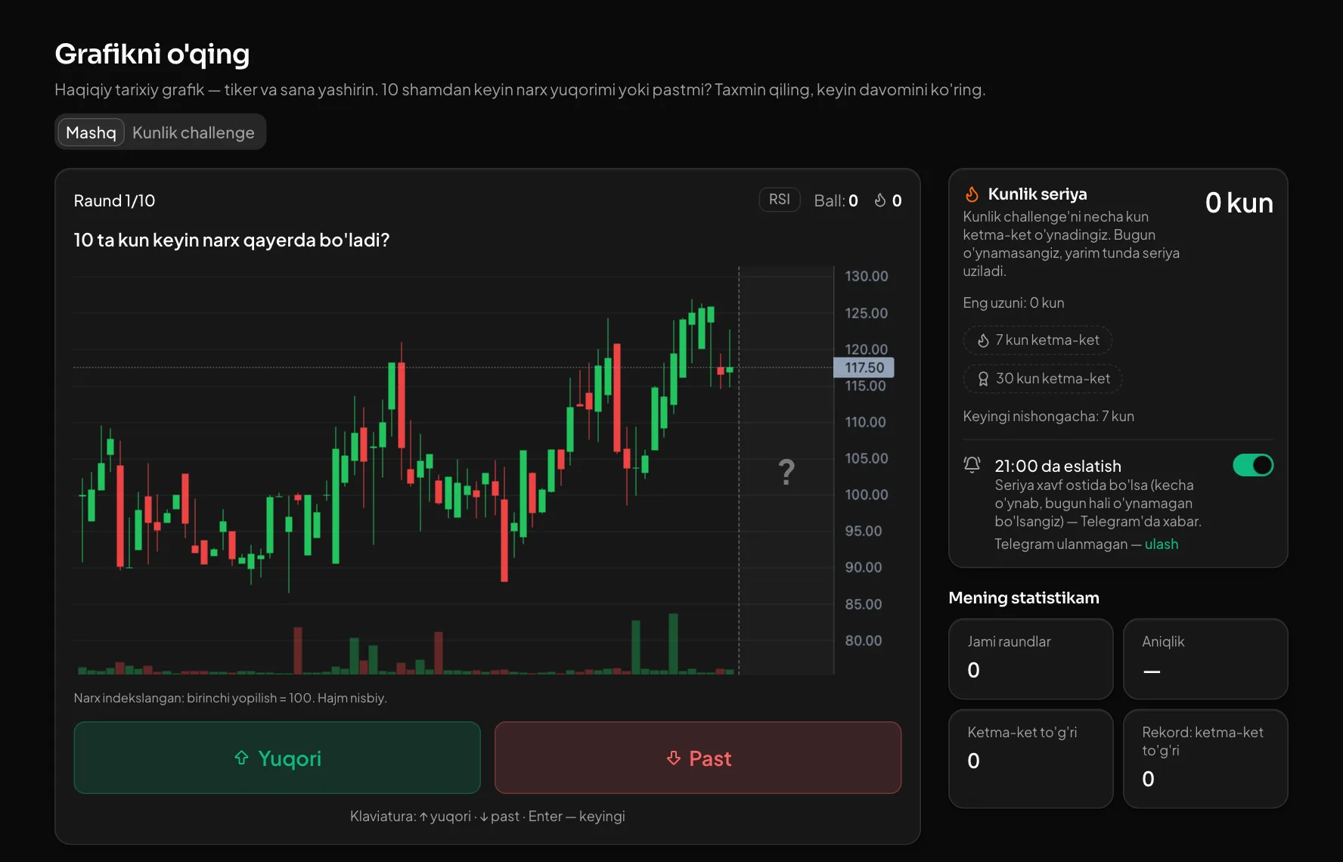Click the Yuqori prediction button
The image size is (1343, 862).
tap(277, 758)
